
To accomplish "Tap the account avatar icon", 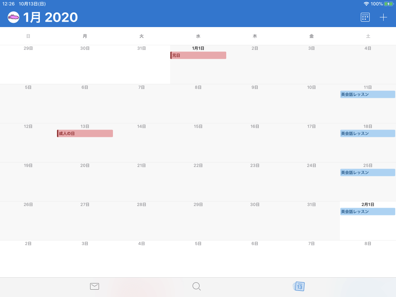I will click(14, 17).
